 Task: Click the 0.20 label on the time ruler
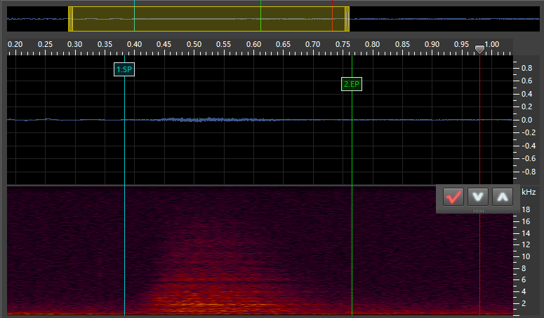(x=15, y=45)
